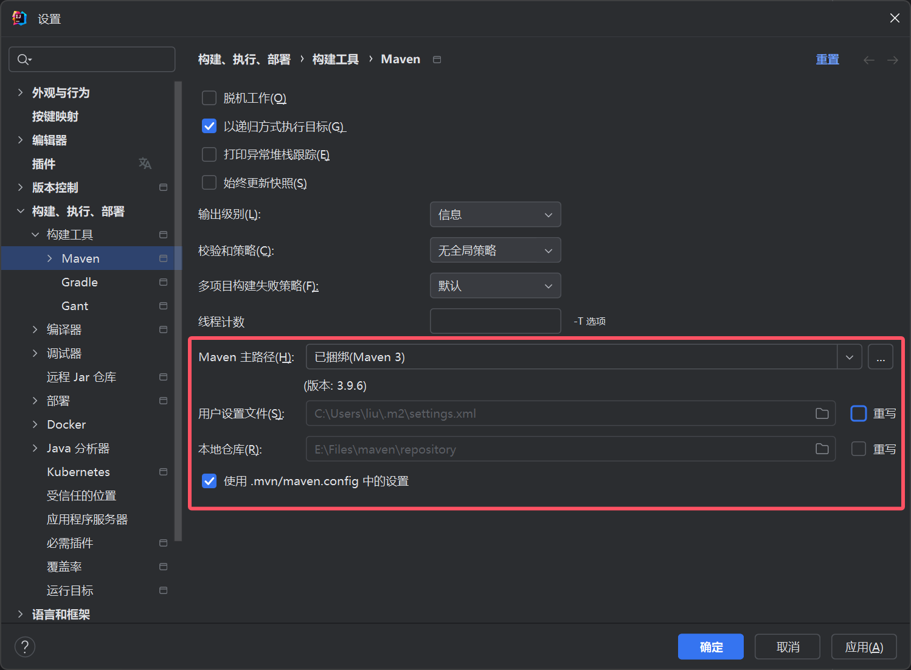911x670 pixels.
Task: Open the 校验和策略 dropdown
Action: (x=495, y=250)
